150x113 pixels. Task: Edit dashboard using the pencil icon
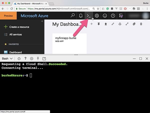coord(113,24)
